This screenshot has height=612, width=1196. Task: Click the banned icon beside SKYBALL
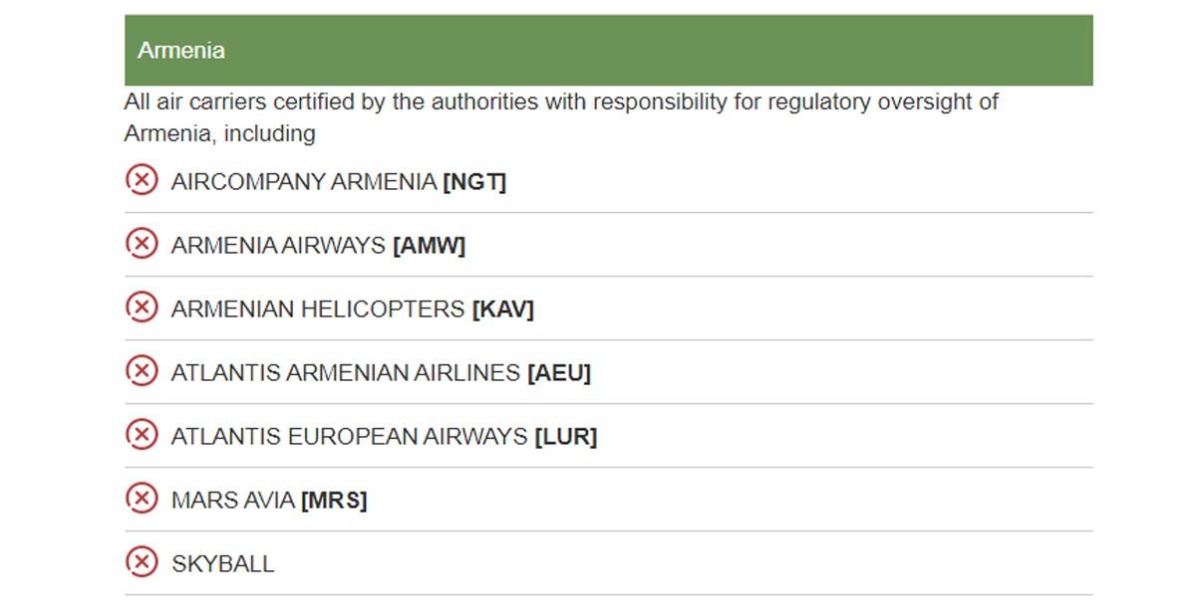point(142,562)
